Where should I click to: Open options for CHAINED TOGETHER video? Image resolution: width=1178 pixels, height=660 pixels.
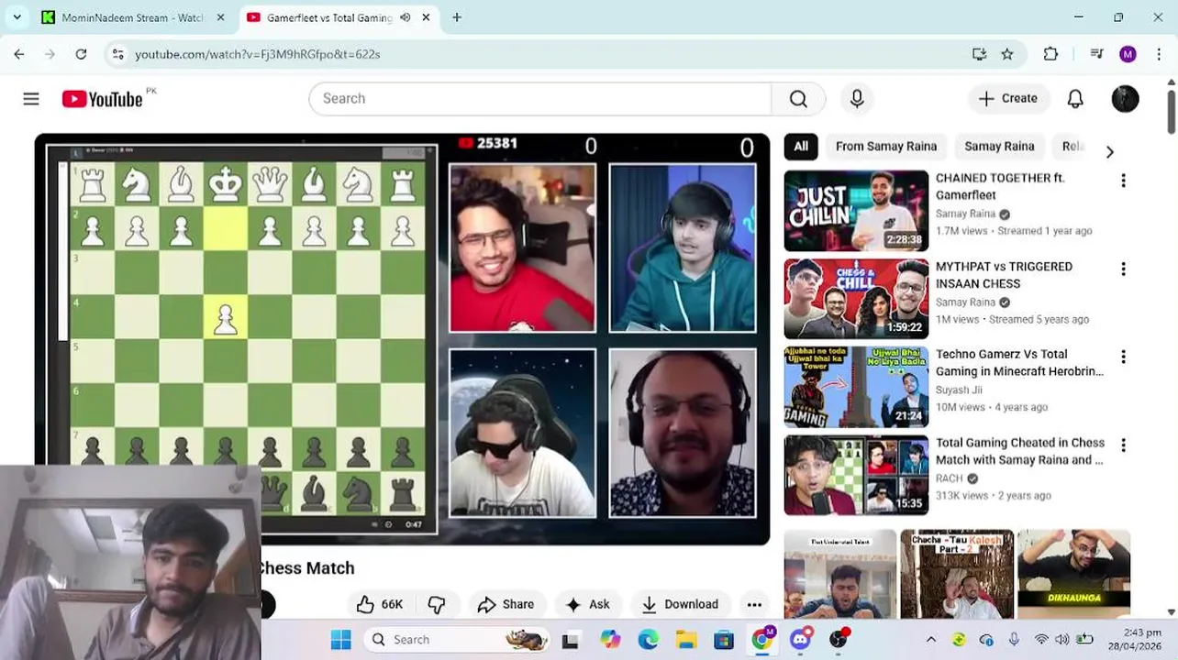coord(1123,181)
